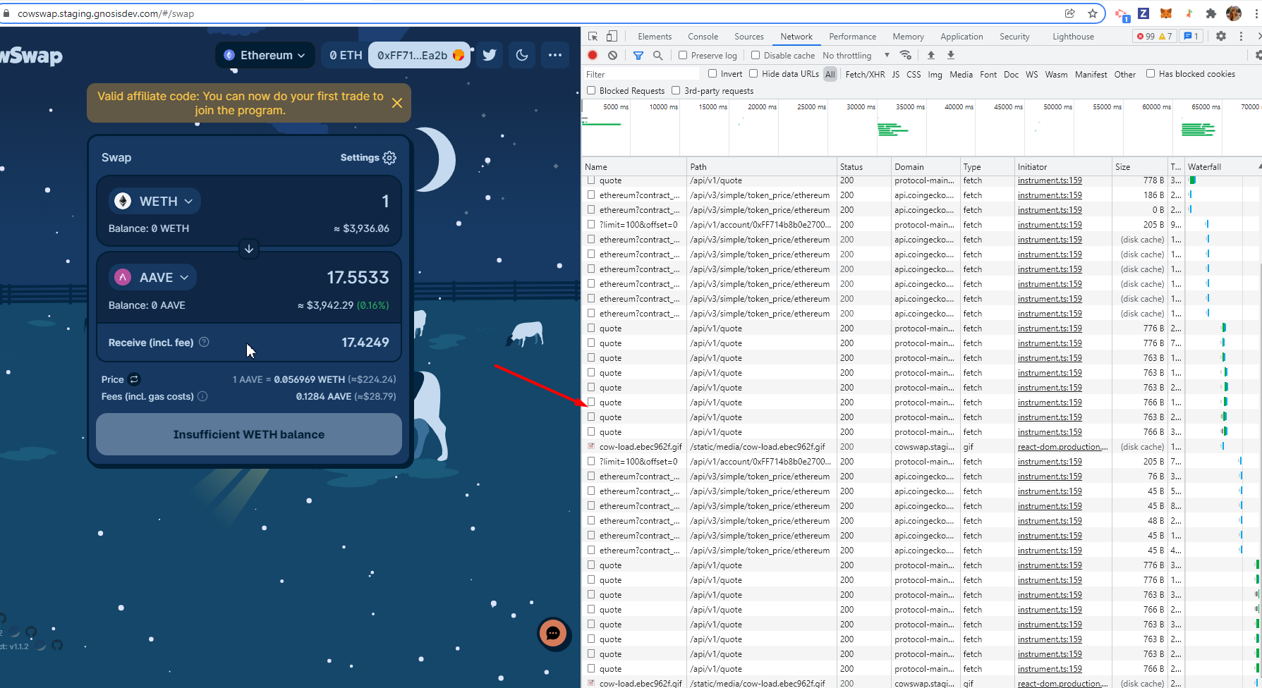Open the Twitter link icon
The width and height of the screenshot is (1262, 688).
490,55
